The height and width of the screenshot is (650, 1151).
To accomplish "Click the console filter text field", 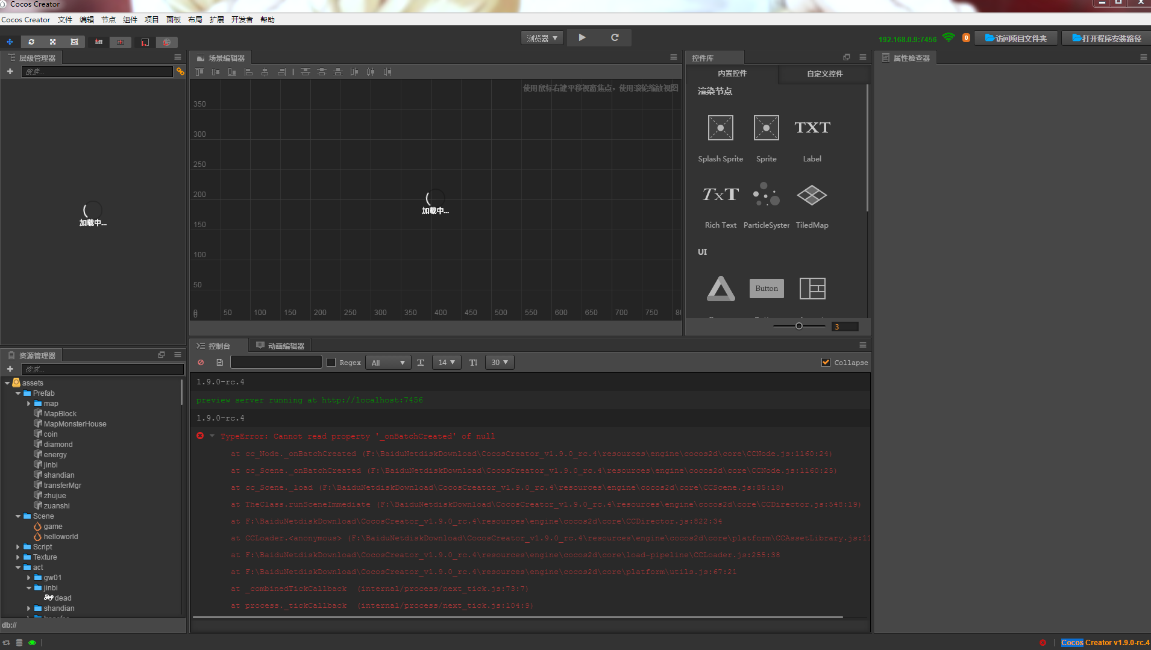I will pyautogui.click(x=276, y=362).
